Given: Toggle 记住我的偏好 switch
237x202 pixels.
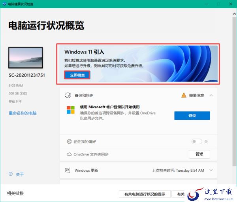Looking at the screenshot, I should (x=197, y=141).
